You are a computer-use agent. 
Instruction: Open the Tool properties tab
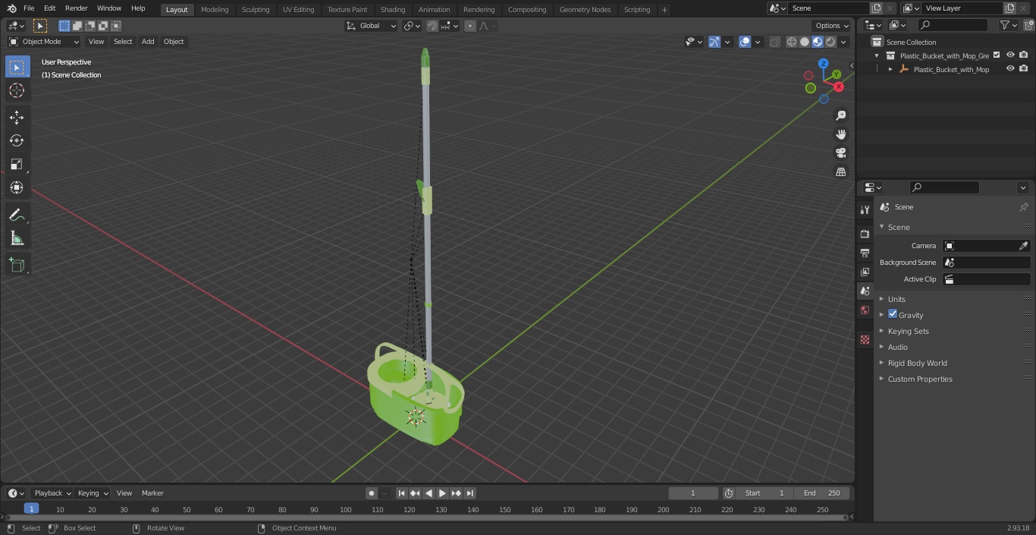tap(865, 209)
